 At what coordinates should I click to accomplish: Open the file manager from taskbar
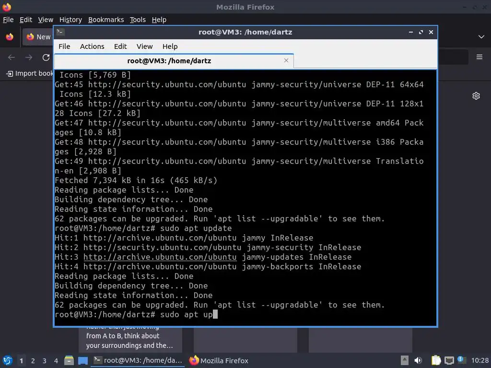click(69, 360)
